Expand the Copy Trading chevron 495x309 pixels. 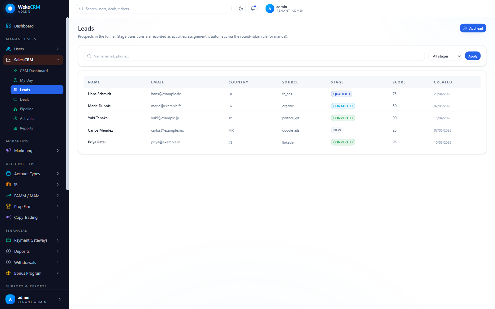(58, 217)
